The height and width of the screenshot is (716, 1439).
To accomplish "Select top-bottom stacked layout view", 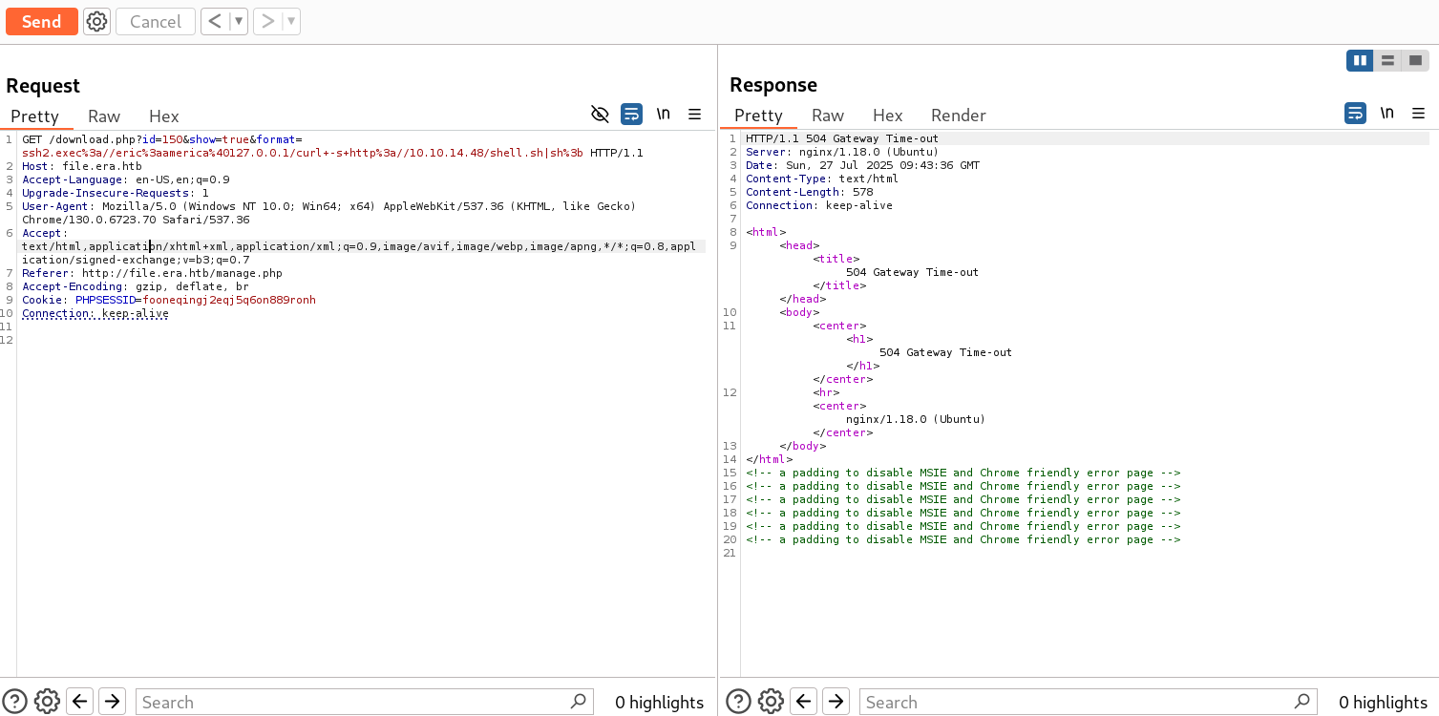I will tap(1387, 60).
